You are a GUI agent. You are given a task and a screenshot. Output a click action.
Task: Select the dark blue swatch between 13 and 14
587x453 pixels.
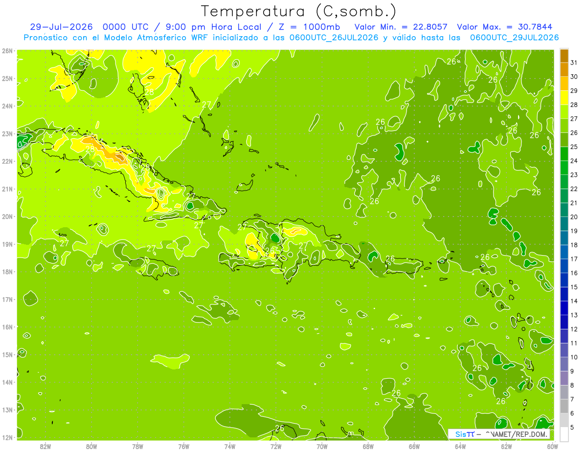[564, 308]
